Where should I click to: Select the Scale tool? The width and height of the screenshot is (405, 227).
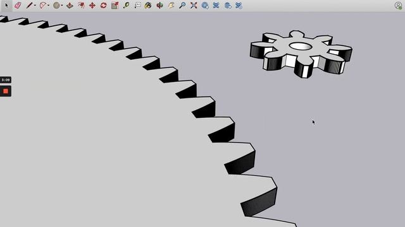(115, 6)
